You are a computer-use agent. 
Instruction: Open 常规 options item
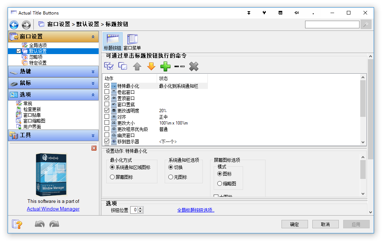(x=28, y=103)
